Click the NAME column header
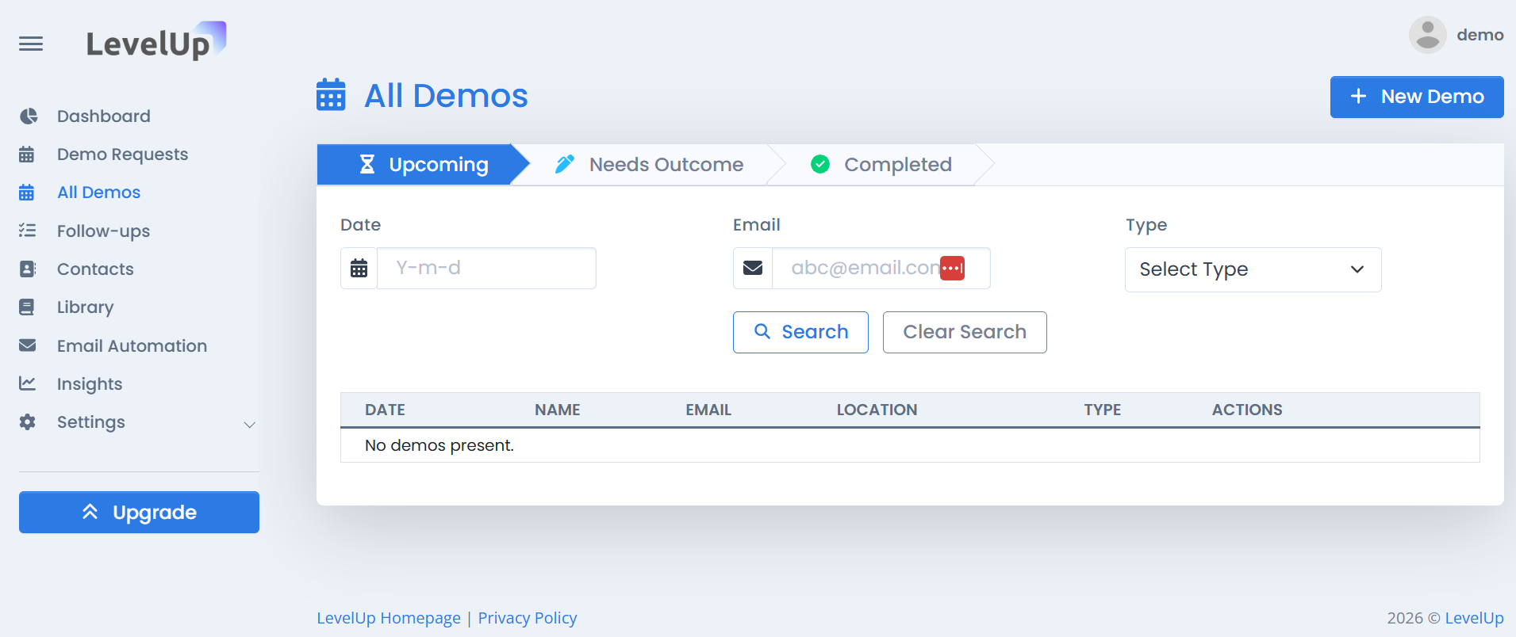This screenshot has height=637, width=1516. [x=558, y=410]
